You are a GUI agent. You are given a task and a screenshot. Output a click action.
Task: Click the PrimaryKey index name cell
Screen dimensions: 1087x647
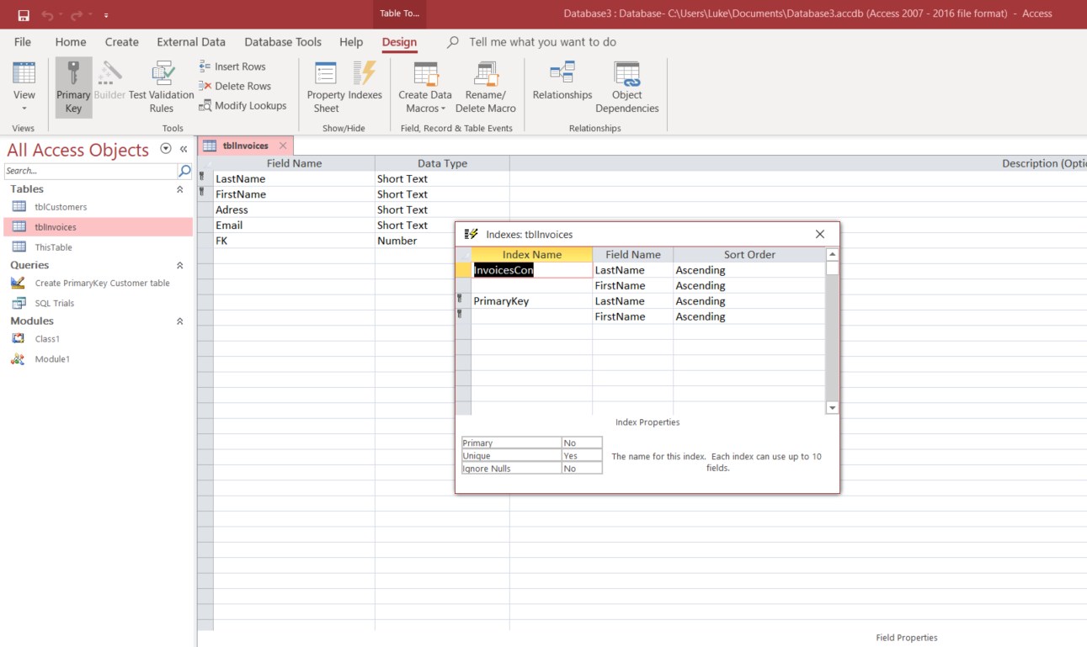point(532,301)
